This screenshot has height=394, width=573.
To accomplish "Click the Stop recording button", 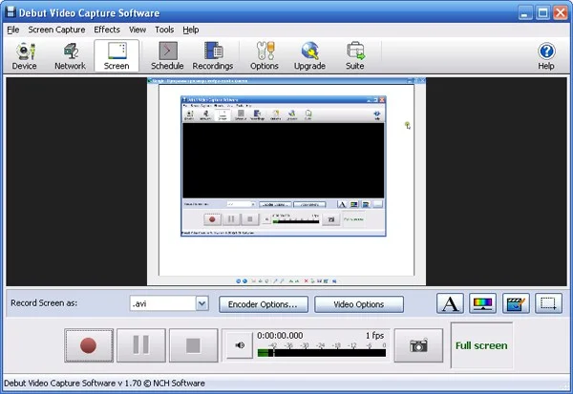I will point(193,345).
